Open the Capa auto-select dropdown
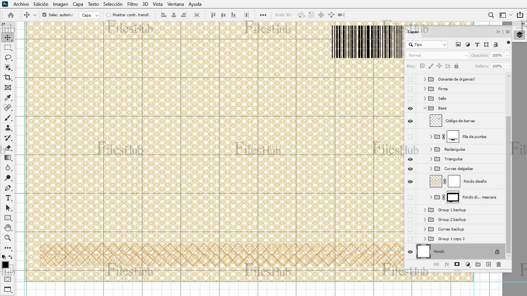The width and height of the screenshot is (527, 296). point(89,15)
